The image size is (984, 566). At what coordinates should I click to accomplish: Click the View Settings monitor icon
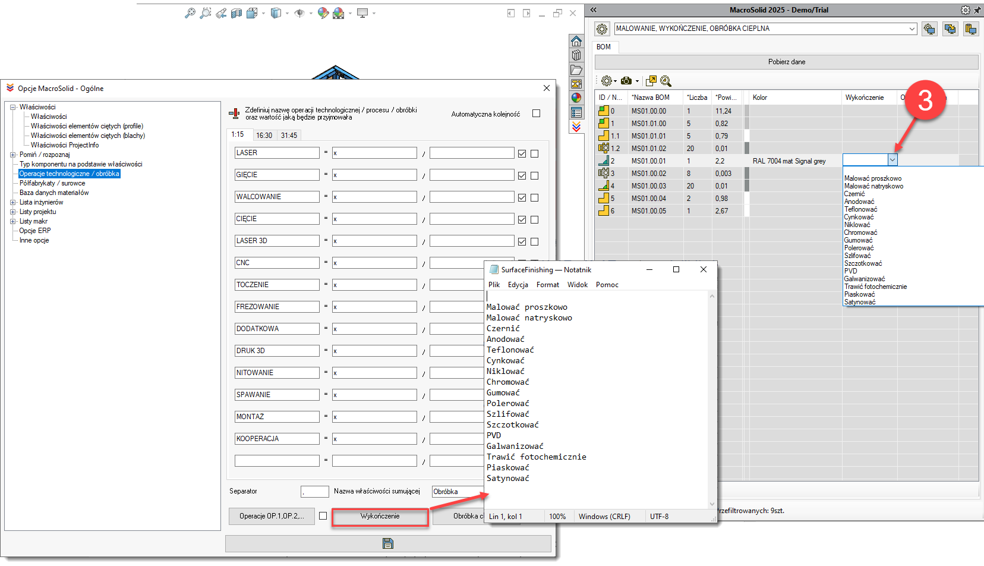362,13
